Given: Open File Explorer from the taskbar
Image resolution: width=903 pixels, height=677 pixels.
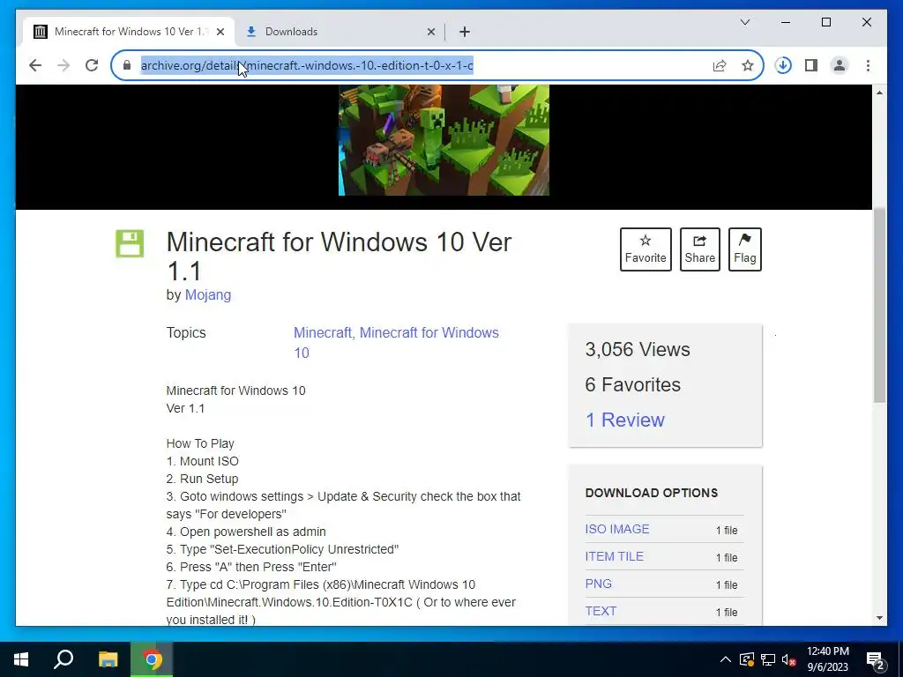Looking at the screenshot, I should pyautogui.click(x=108, y=659).
